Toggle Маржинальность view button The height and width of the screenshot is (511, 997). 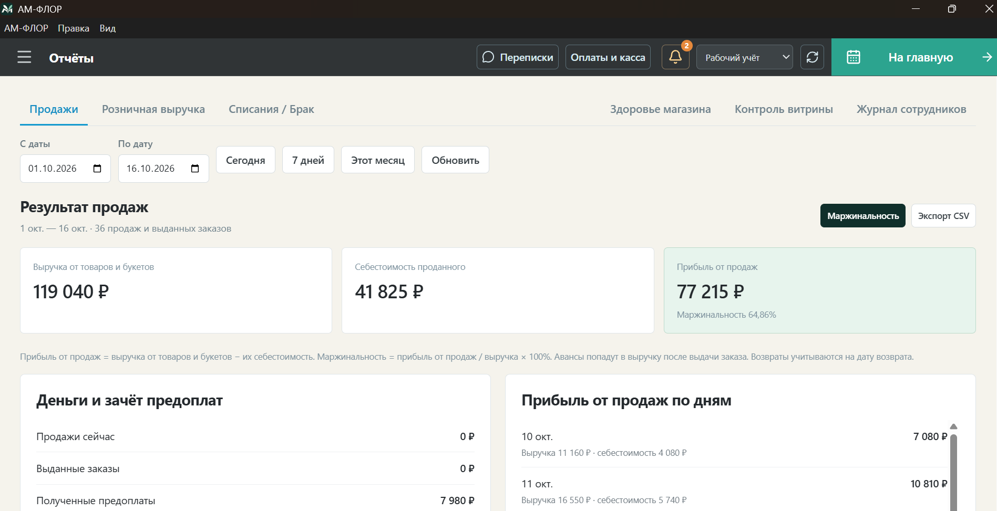[863, 216]
